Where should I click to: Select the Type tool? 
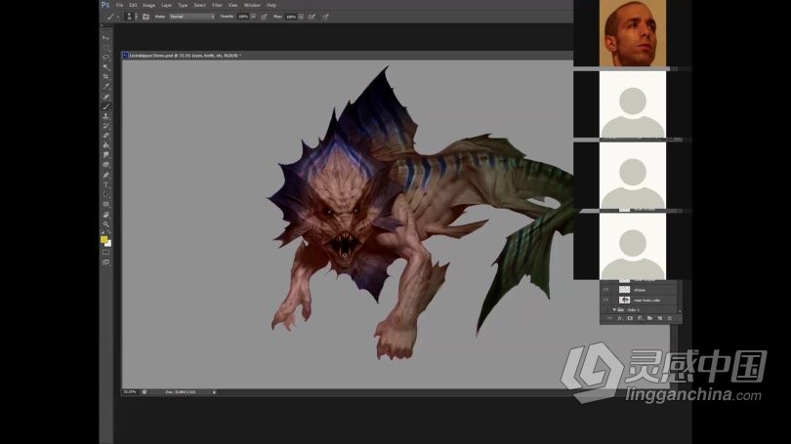tap(105, 184)
